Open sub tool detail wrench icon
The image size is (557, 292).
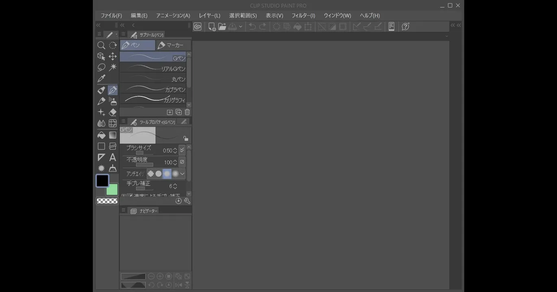[187, 201]
